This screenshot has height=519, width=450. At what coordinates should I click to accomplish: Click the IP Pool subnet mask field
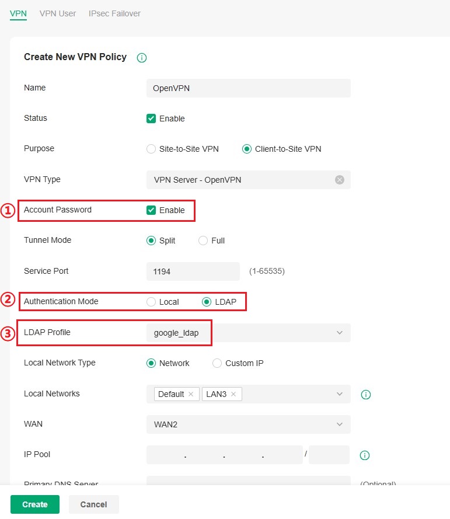329,455
